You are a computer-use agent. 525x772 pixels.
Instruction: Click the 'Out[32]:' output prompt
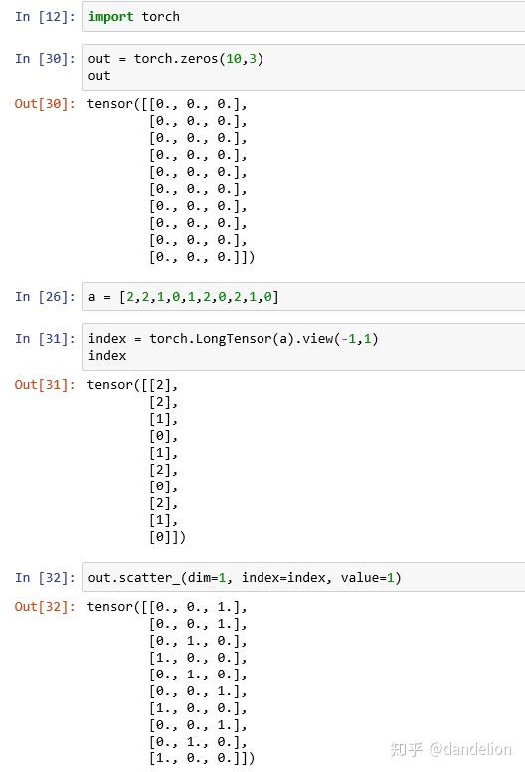pos(45,607)
